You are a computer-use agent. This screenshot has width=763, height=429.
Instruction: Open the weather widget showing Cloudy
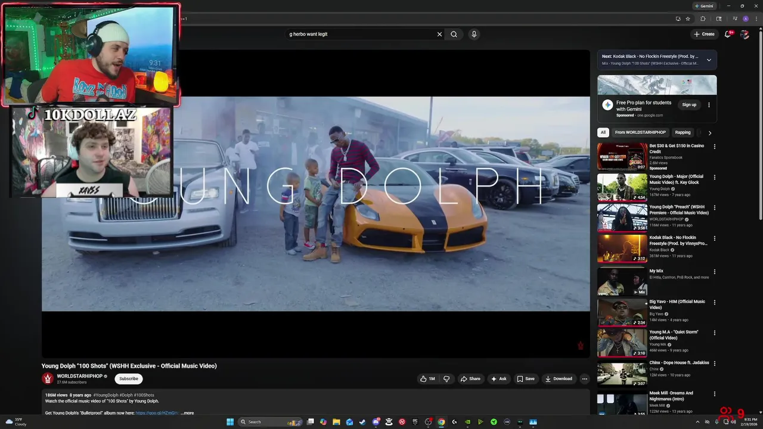(x=15, y=422)
